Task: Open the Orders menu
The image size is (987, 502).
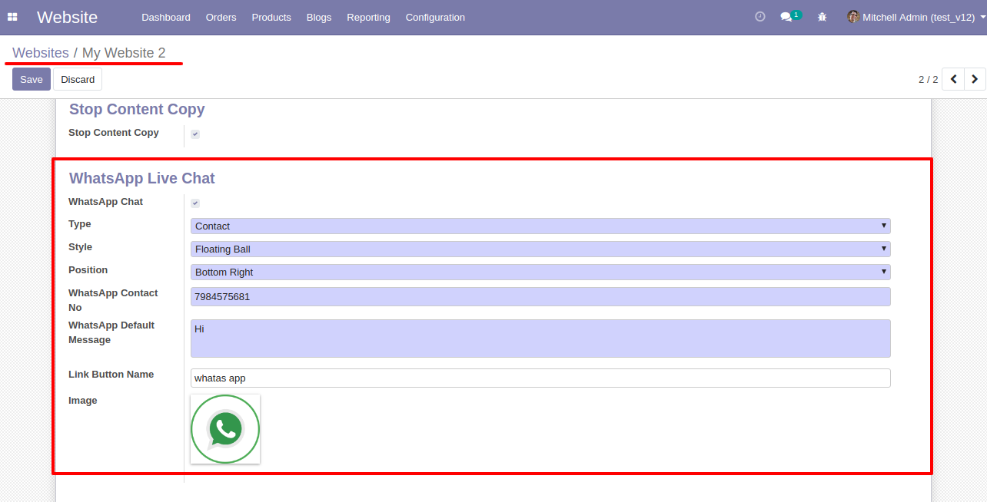Action: coord(221,17)
